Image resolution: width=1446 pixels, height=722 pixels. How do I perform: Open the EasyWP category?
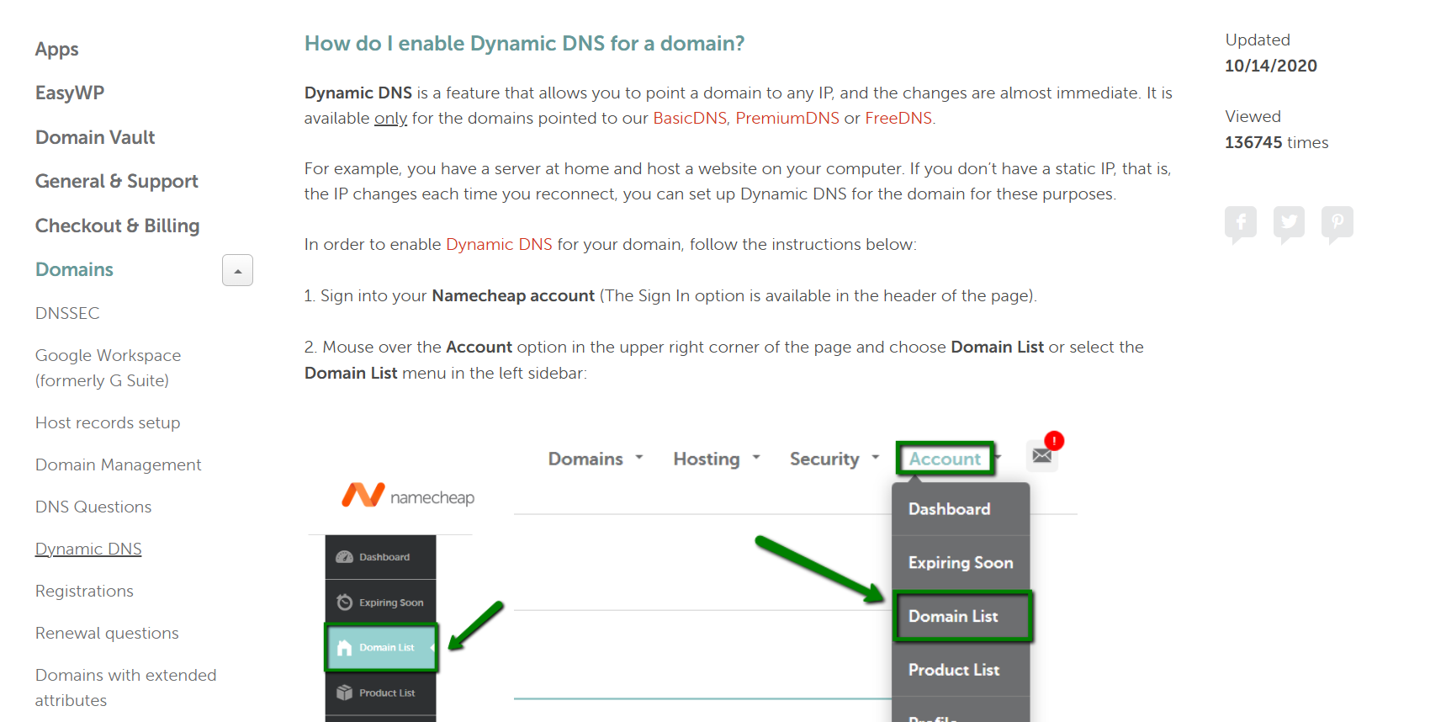click(x=70, y=93)
